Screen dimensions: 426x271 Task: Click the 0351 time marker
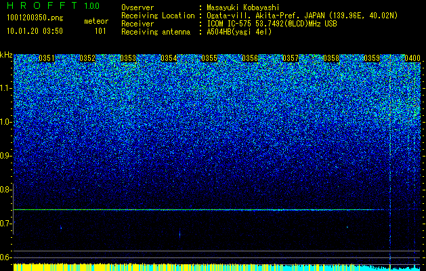pyautogui.click(x=47, y=58)
